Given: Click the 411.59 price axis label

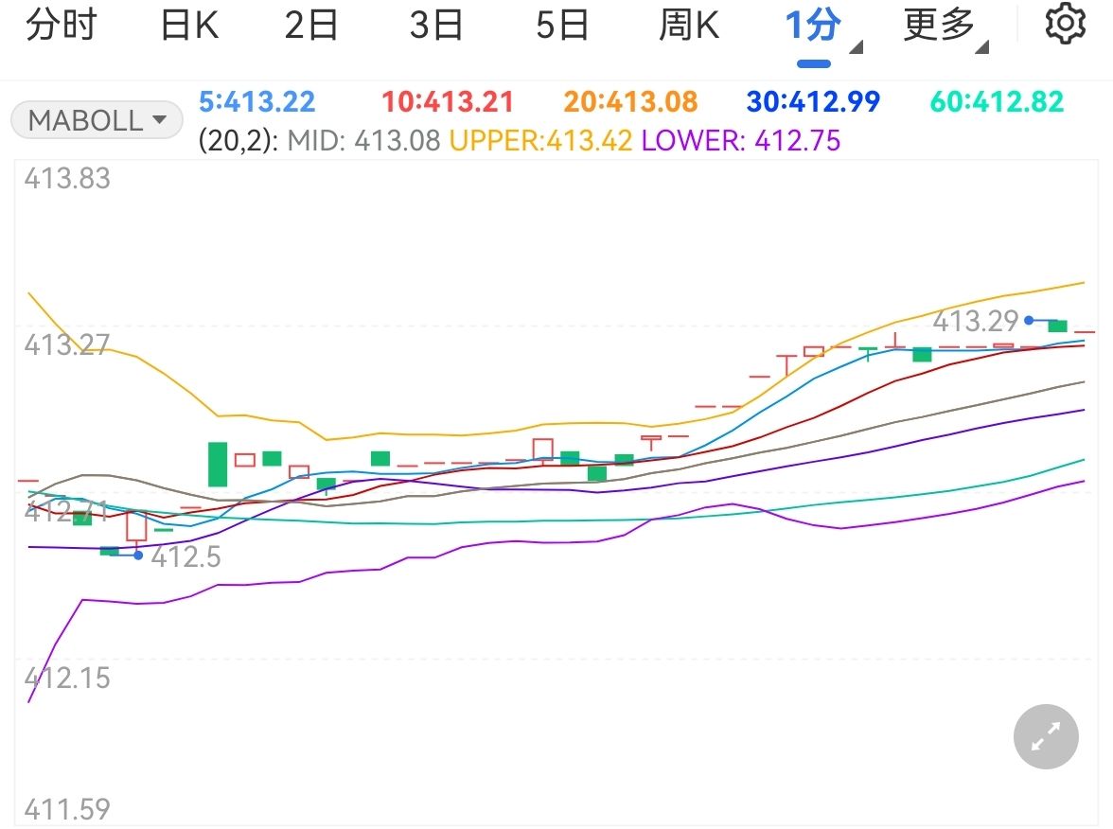Looking at the screenshot, I should tap(67, 809).
